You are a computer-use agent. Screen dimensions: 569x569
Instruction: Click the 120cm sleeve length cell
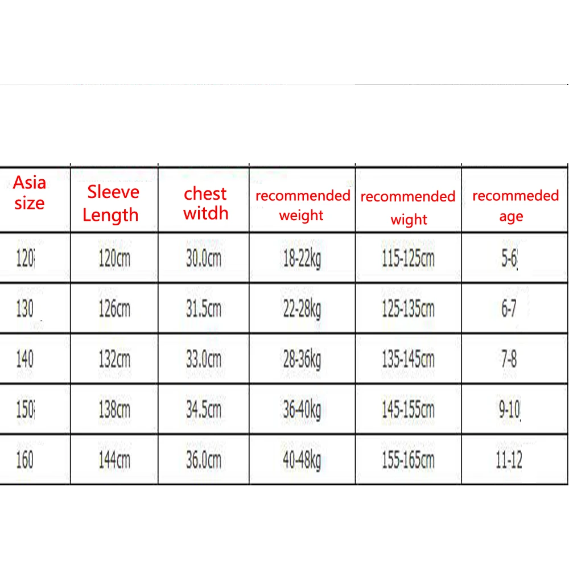coord(114,258)
